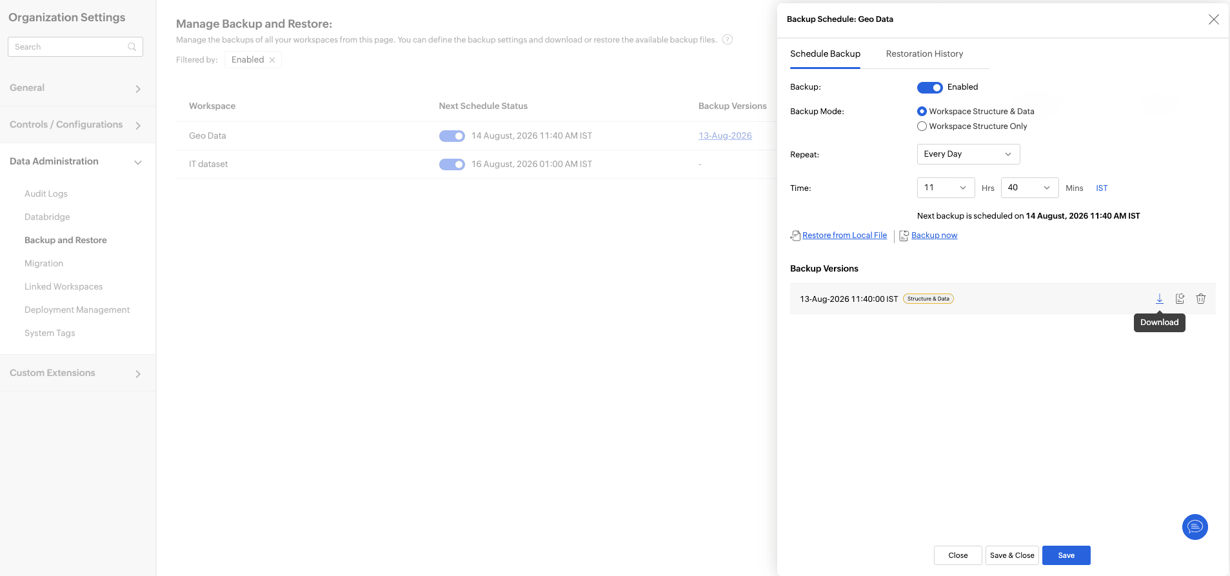Restore the 13-Aug-2026 backup version icon
1230x576 pixels.
1180,299
